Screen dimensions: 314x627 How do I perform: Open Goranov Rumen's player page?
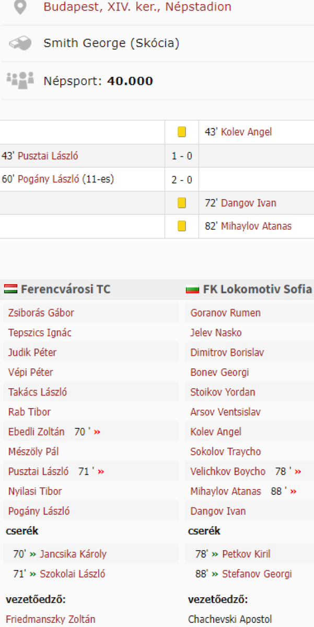coord(225,313)
